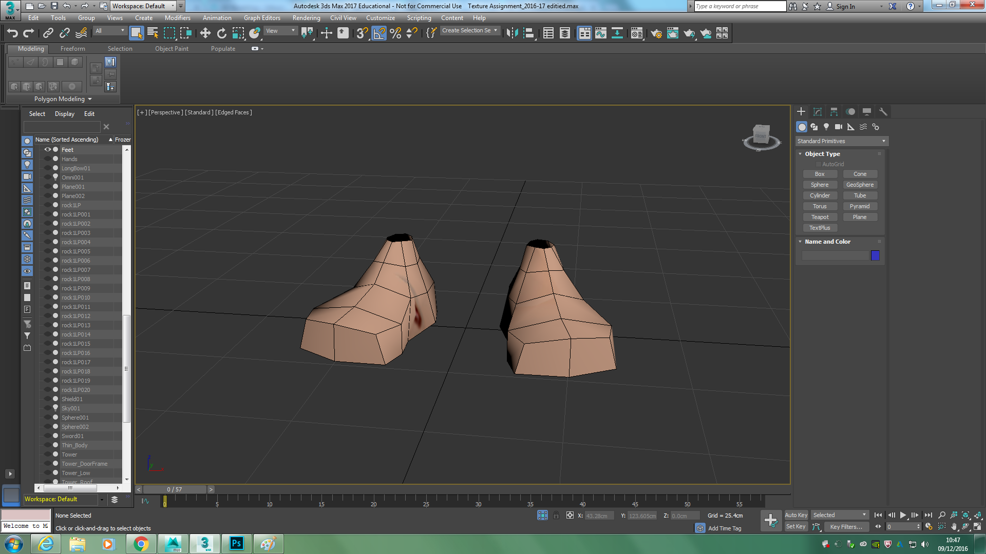Click the Key Filters button

pos(846,527)
